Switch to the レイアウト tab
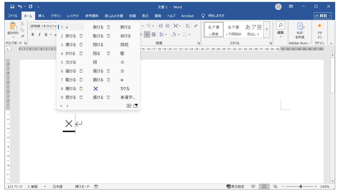 (73, 16)
